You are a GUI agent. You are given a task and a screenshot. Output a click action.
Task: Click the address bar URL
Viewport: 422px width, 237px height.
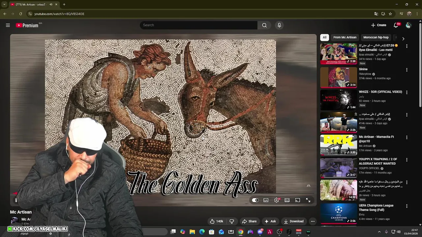[59, 14]
